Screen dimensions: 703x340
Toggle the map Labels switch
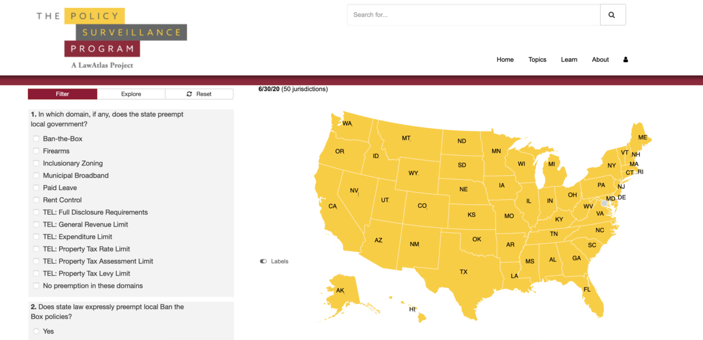pos(264,261)
